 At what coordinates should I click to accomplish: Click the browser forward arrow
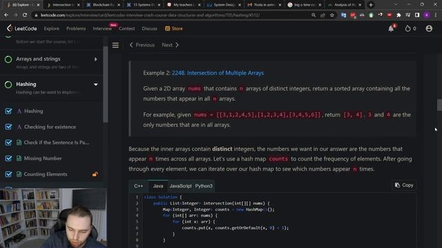(x=15, y=15)
